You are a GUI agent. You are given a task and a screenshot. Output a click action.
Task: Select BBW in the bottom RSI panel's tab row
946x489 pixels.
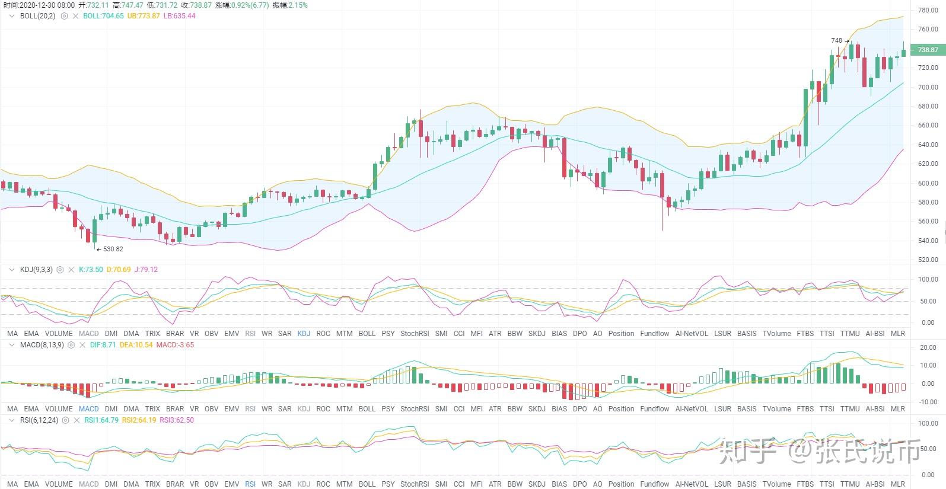pos(515,484)
